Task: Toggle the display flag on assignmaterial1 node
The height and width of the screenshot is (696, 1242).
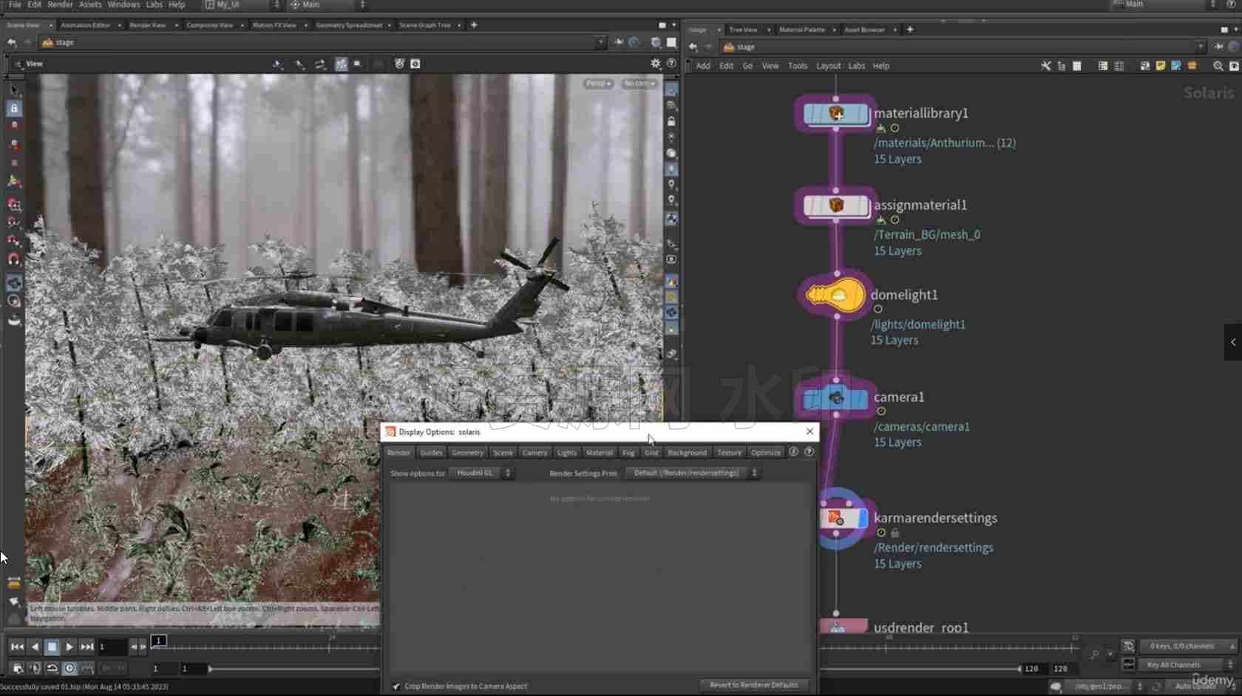Action: click(x=865, y=205)
